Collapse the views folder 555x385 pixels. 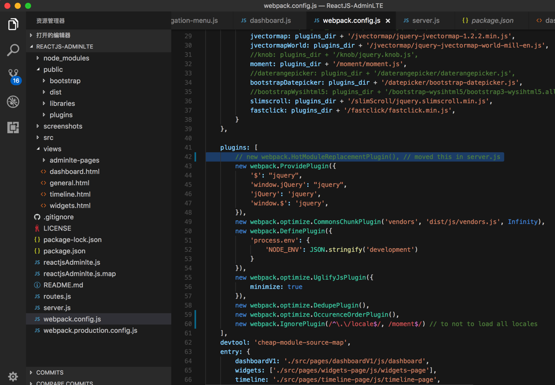[x=52, y=149]
